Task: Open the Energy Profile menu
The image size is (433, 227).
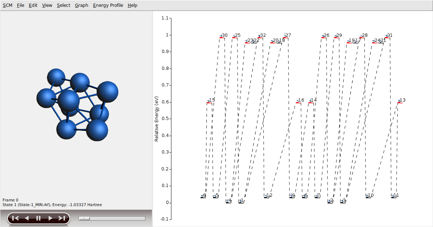Action: pyautogui.click(x=108, y=5)
